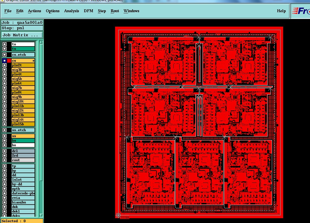Image resolution: width=310 pixels, height=223 pixels.
Task: Toggle checkbox for sig5b layer
Action: pyautogui.click(x=5, y=79)
